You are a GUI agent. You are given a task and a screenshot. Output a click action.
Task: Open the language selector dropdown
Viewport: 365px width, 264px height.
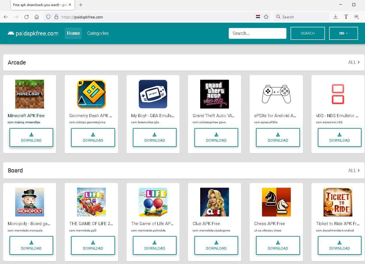pyautogui.click(x=343, y=33)
